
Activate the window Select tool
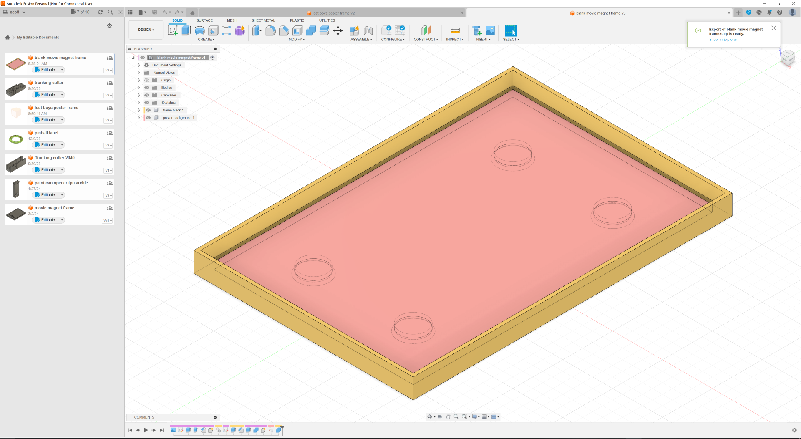point(511,30)
